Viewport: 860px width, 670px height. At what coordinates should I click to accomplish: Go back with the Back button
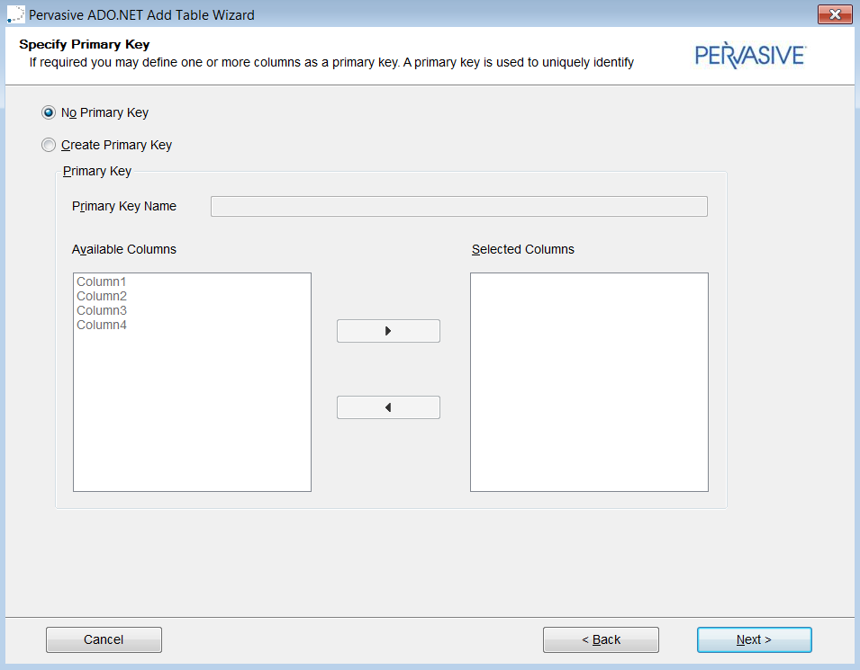(x=601, y=639)
